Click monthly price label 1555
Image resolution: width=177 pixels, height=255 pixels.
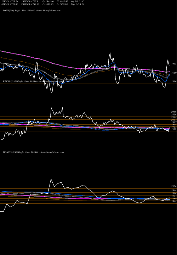174,201
